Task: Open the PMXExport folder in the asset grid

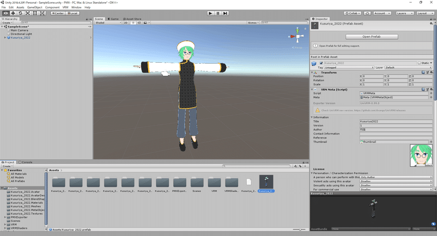Action: pos(180,183)
